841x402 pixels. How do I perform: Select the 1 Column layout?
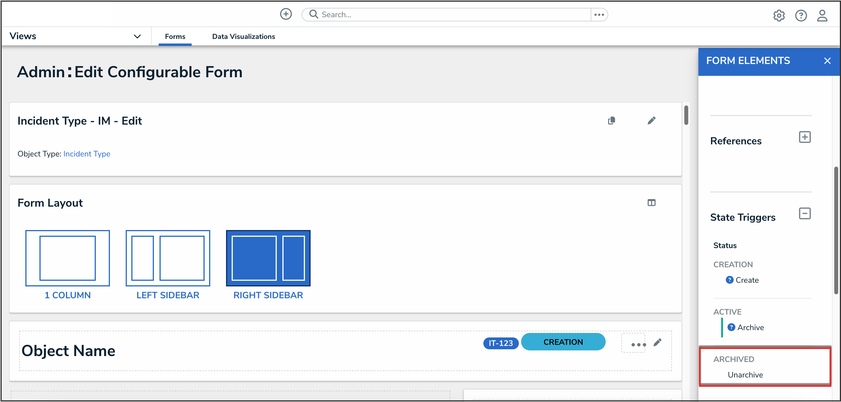[x=68, y=258]
